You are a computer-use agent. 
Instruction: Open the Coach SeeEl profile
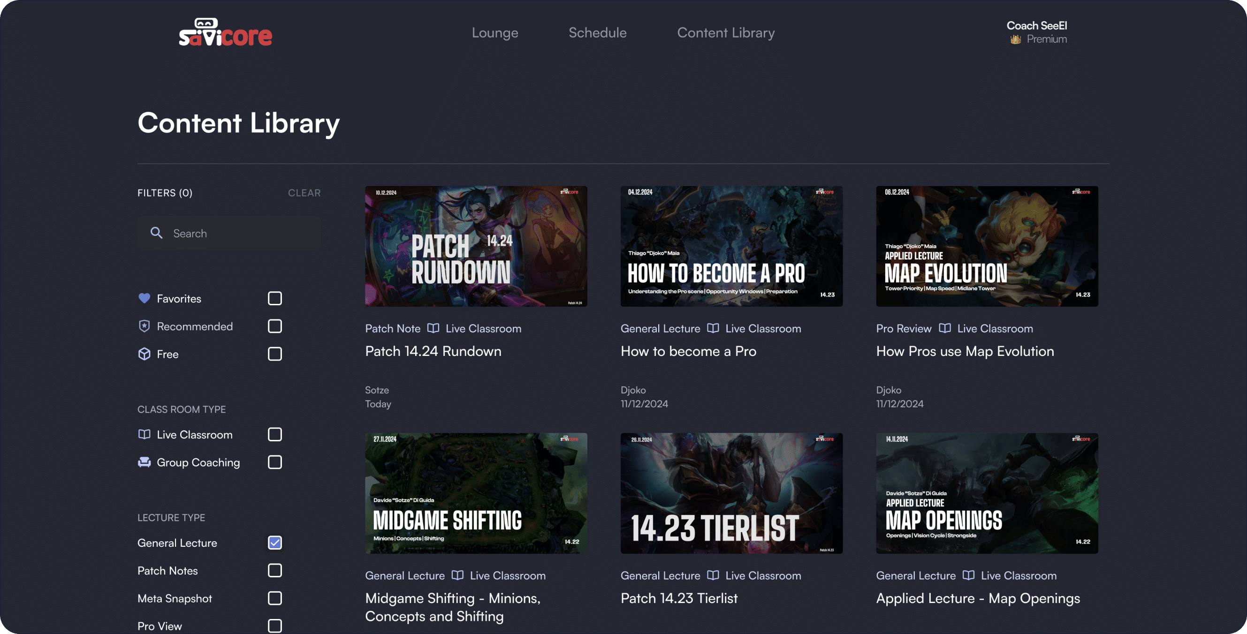click(1036, 25)
